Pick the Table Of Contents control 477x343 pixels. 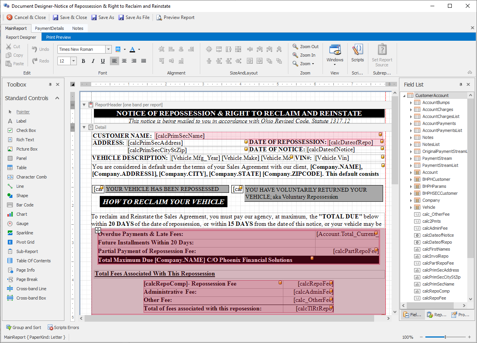33,261
